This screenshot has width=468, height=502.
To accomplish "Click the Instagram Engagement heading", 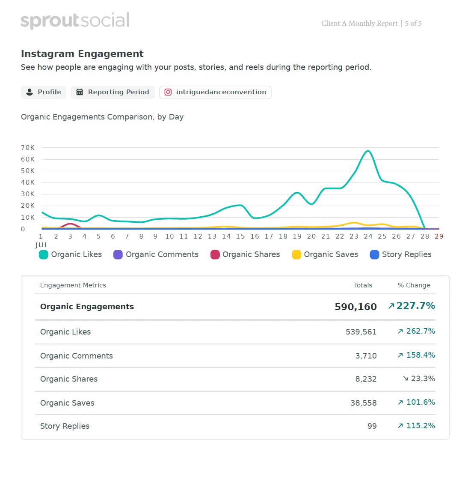I will tap(82, 54).
